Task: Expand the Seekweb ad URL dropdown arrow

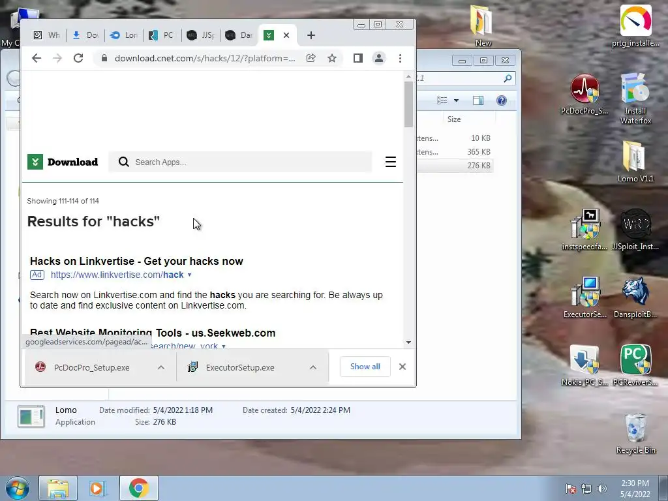Action: coord(224,346)
